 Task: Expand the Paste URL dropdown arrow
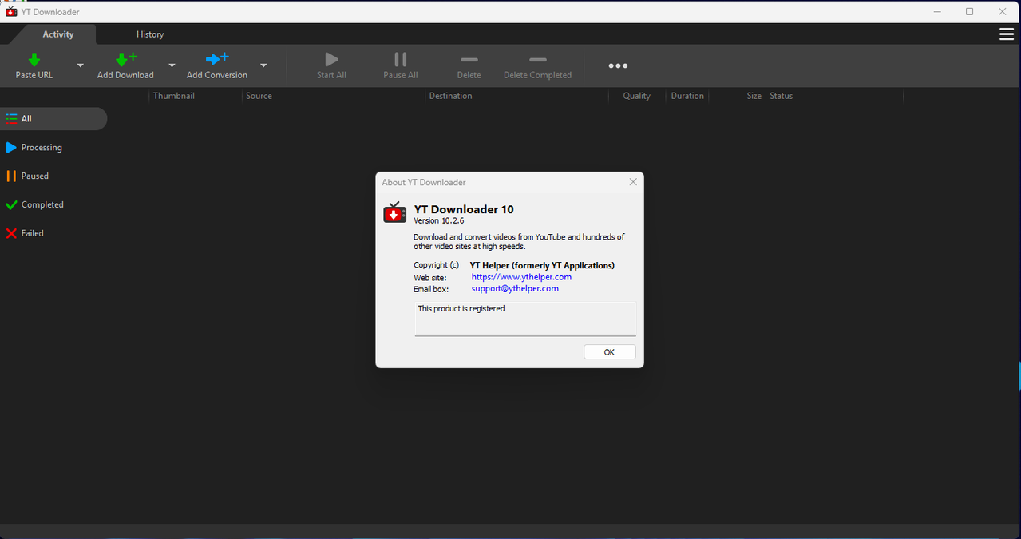tap(80, 65)
